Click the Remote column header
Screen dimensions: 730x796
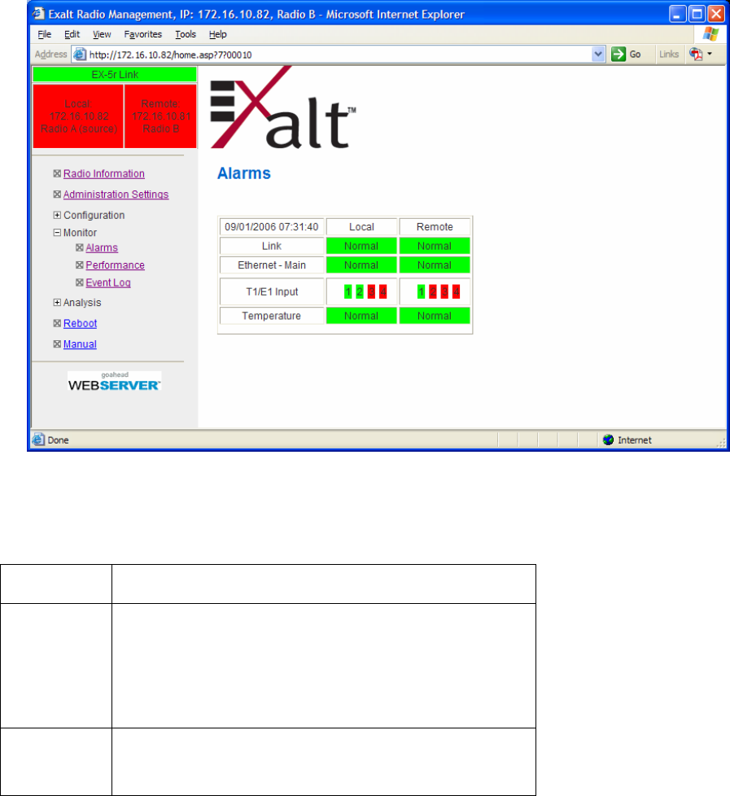[x=435, y=227]
